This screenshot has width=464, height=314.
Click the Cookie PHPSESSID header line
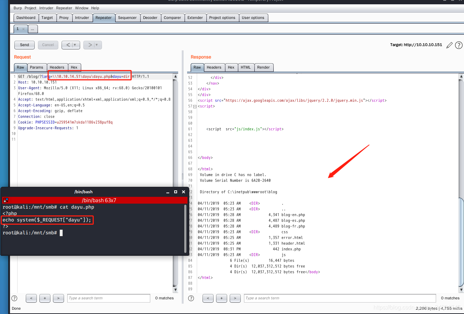point(65,122)
